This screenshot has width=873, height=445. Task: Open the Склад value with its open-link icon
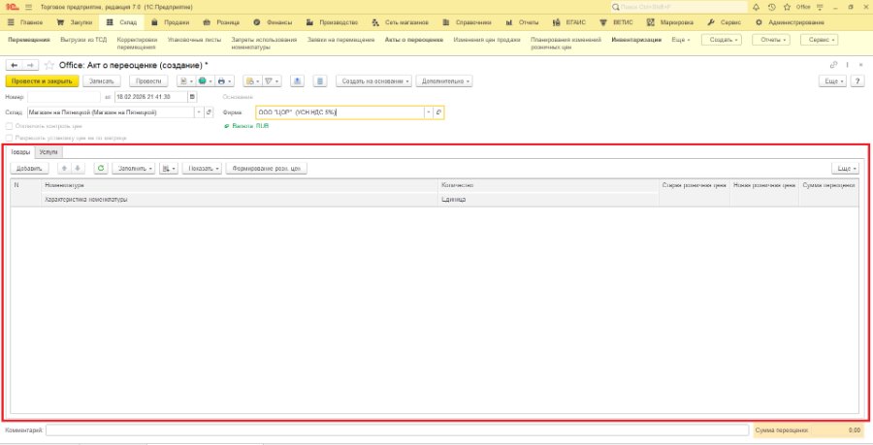point(209,112)
